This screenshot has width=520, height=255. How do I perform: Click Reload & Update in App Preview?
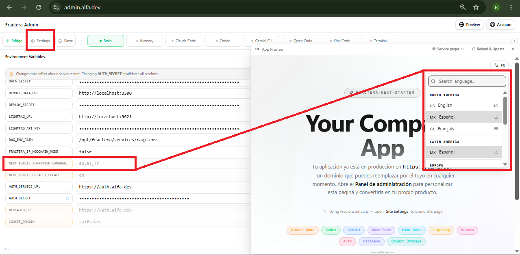(x=488, y=49)
